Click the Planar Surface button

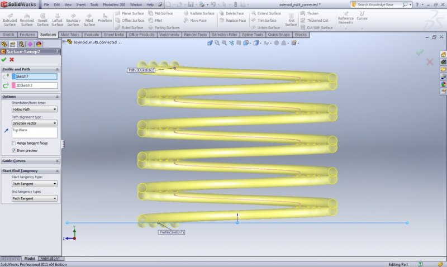click(x=130, y=13)
